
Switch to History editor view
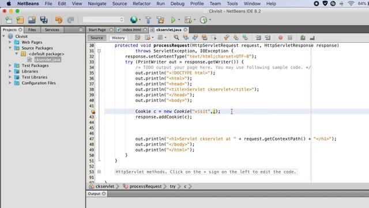pos(118,38)
